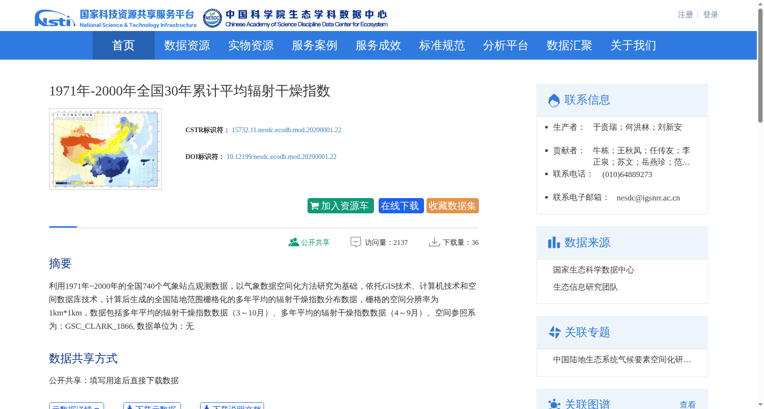Click the 收藏数据集 button
Viewport: 764px width, 409px height.
453,206
